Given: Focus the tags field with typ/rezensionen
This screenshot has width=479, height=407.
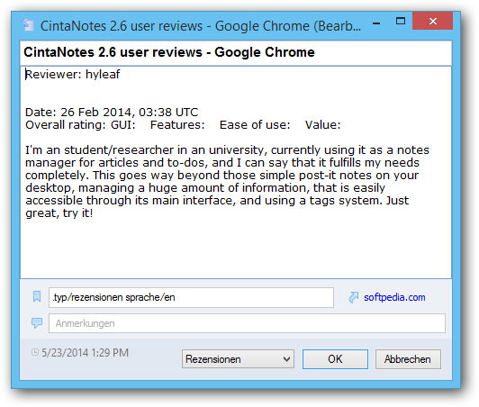Looking at the screenshot, I should [x=191, y=297].
